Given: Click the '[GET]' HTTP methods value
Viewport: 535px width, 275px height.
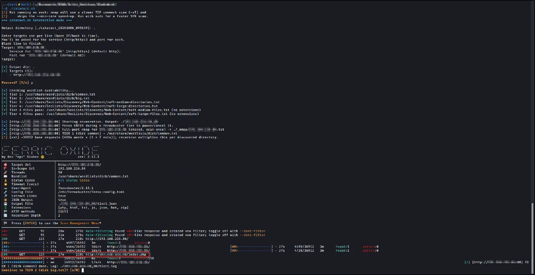Looking at the screenshot, I should [63, 212].
